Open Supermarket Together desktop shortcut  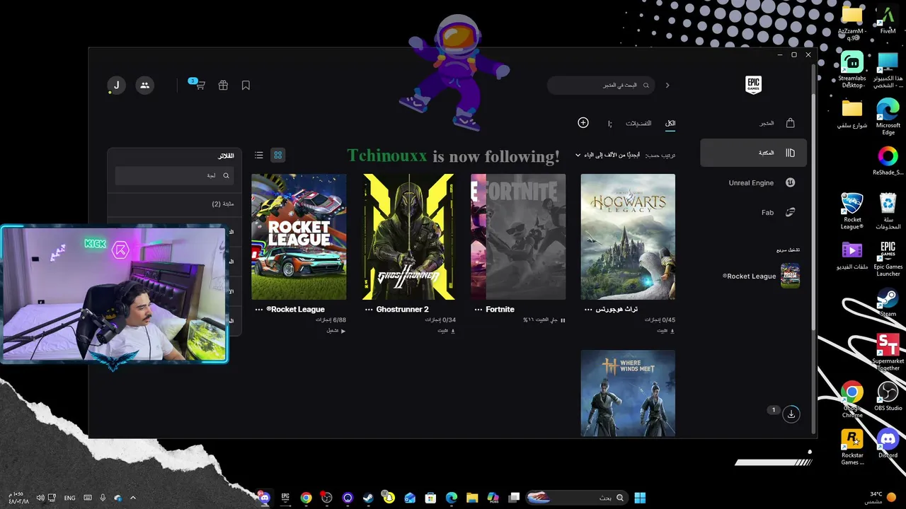(888, 352)
